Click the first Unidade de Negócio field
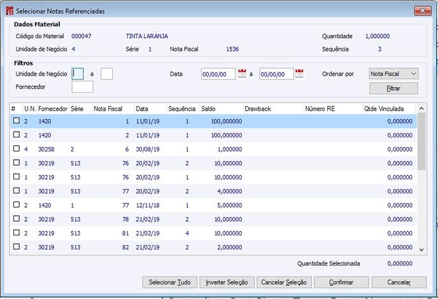This screenshot has width=438, height=299. coord(78,74)
